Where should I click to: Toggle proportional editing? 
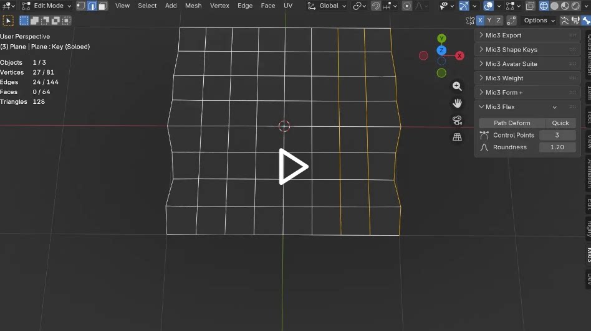tap(406, 6)
